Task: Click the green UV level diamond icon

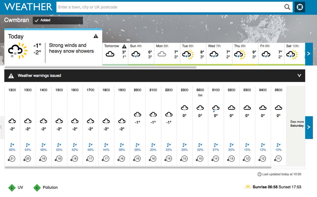Action: pos(11,187)
